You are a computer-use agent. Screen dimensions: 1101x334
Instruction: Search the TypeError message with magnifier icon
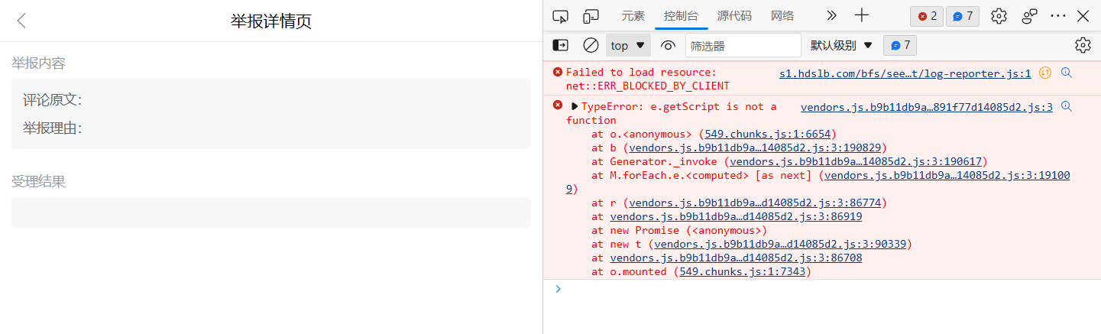pos(1067,106)
